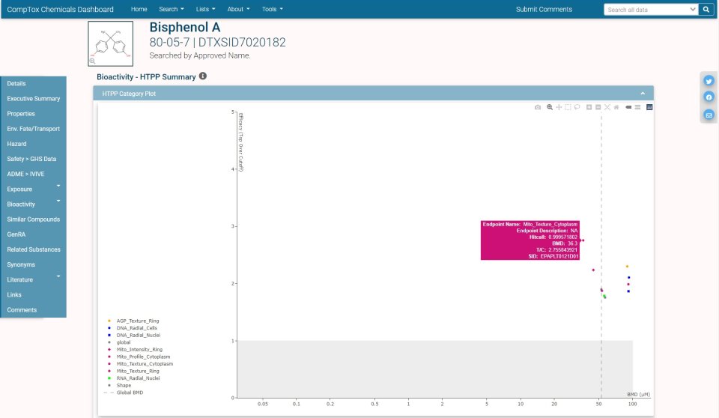This screenshot has width=719, height=418.
Task: Click info icon beside HTPP Summary heading
Action: 203,76
